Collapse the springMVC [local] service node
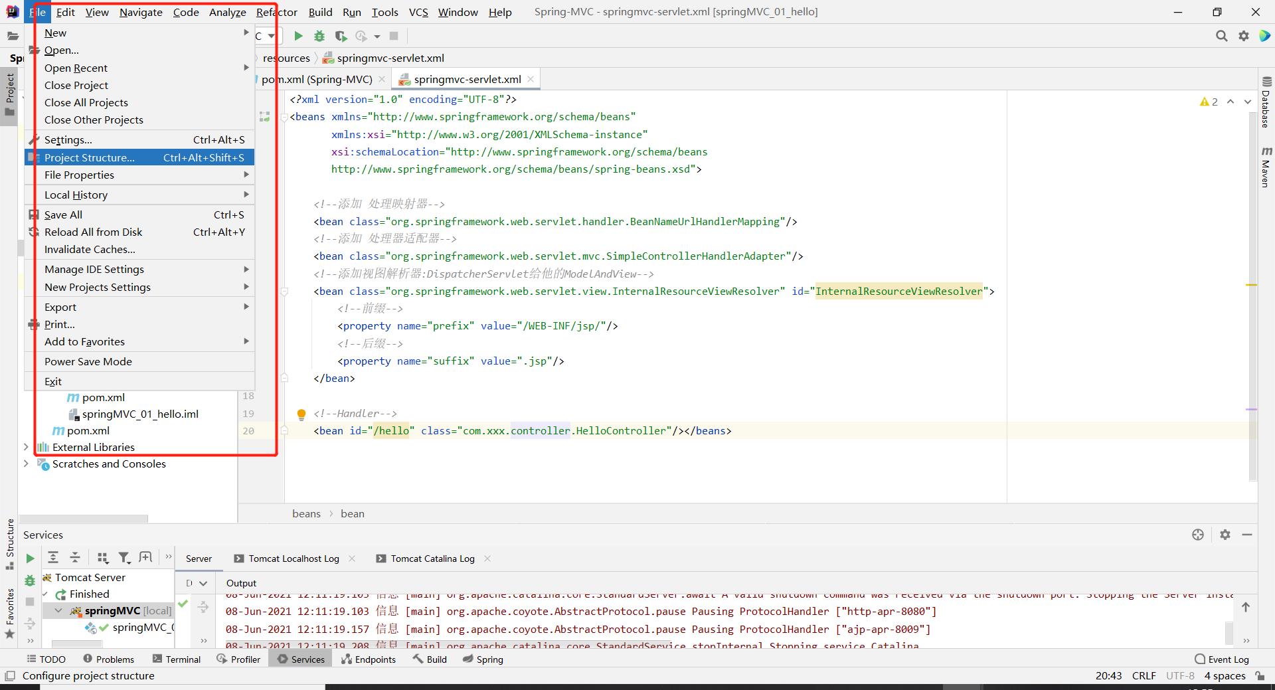Screen dimensions: 1275x690 pyautogui.click(x=59, y=610)
